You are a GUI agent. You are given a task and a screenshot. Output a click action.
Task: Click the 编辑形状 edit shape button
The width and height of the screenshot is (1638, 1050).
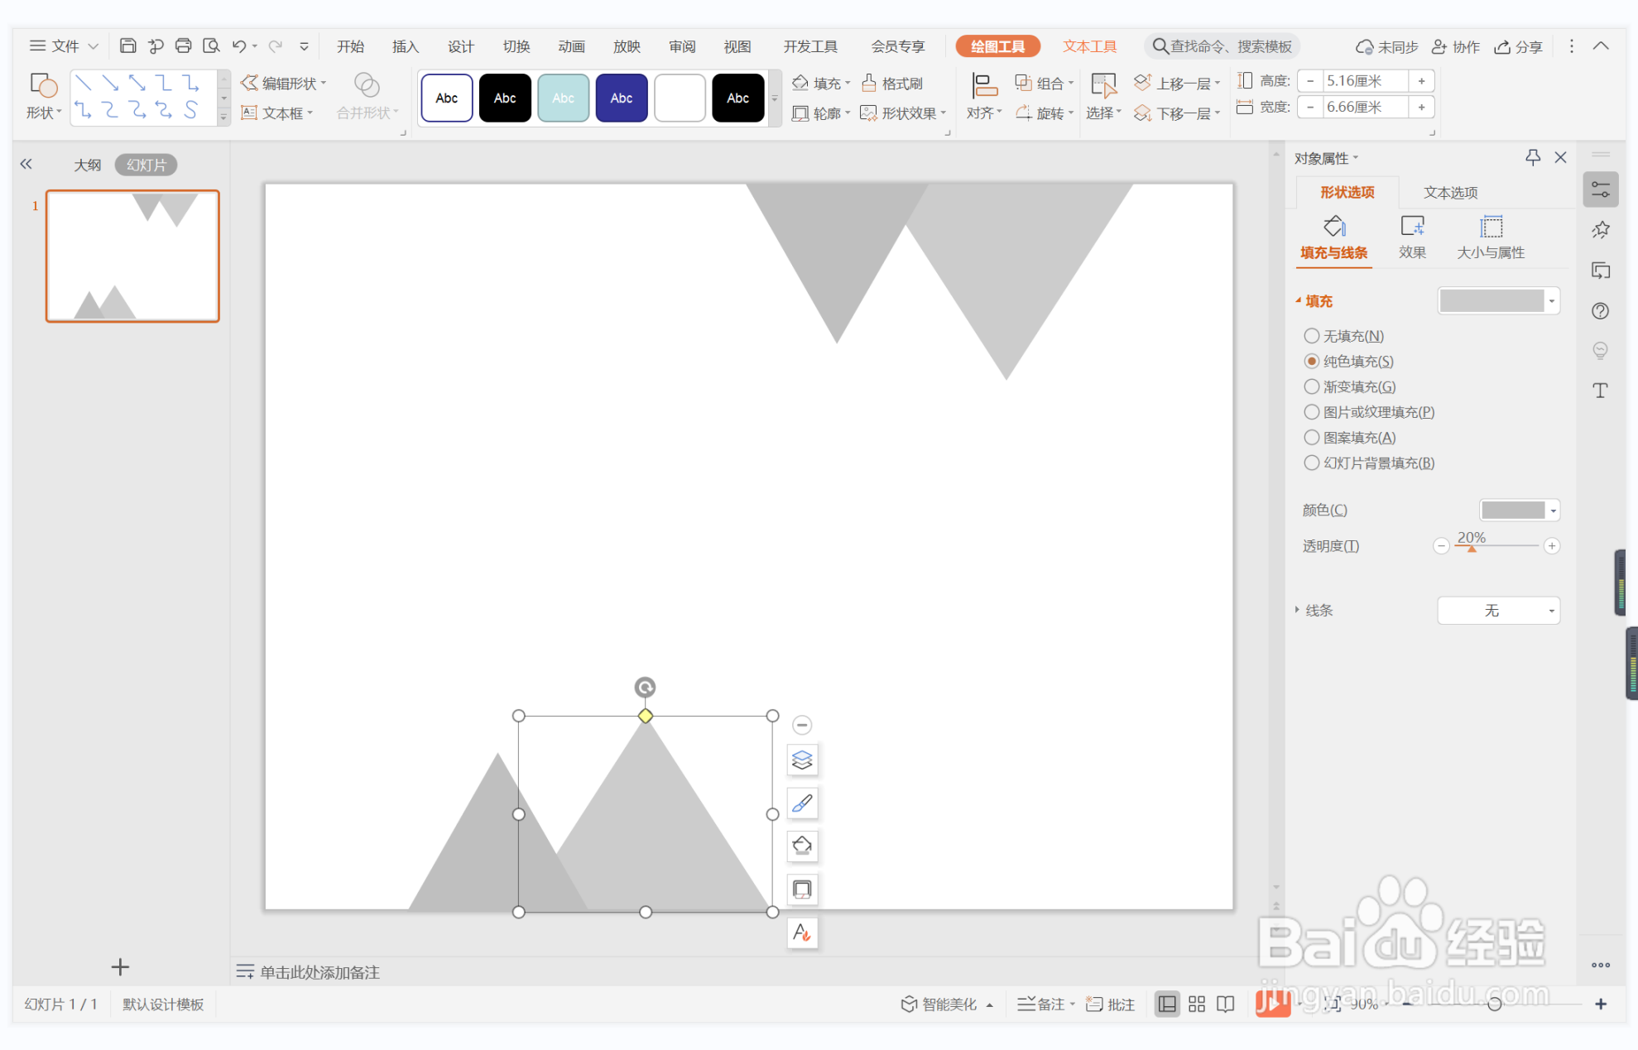(x=283, y=83)
